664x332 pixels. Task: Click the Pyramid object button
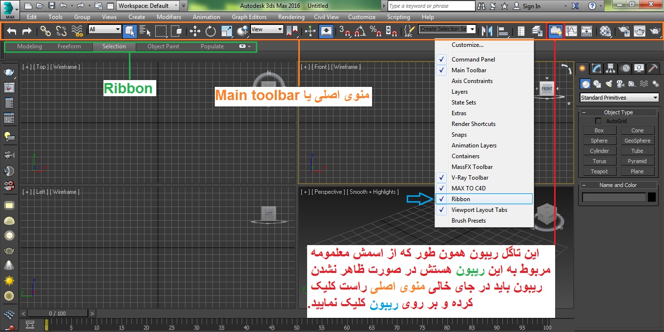637,161
